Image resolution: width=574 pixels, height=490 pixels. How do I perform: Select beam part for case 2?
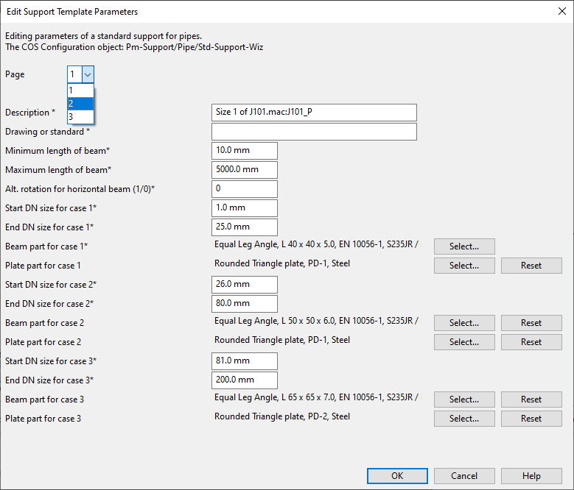[x=463, y=323]
